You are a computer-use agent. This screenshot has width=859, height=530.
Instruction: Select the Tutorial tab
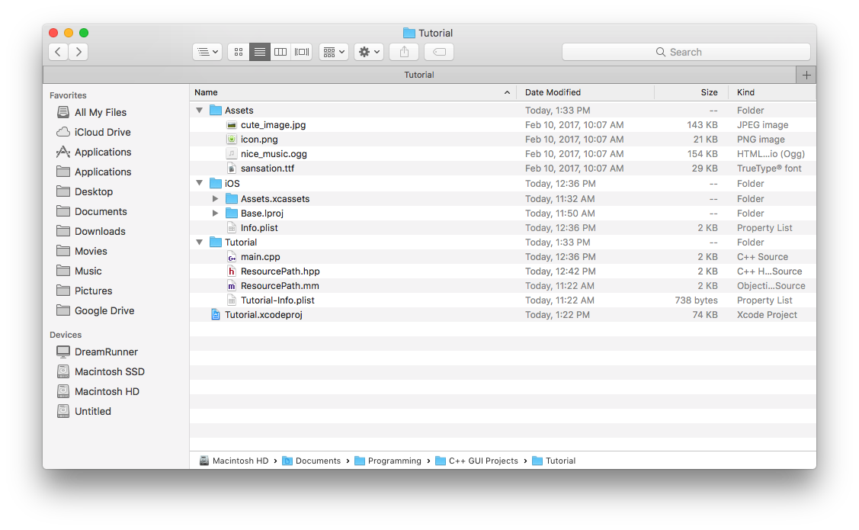tap(418, 74)
